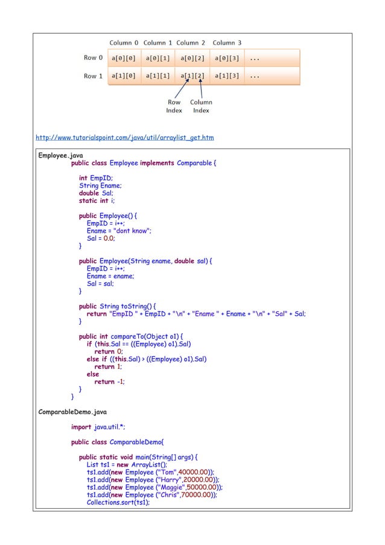This screenshot has width=385, height=545.
Task: Click the line 'Ename = "dont know";'
Action: click(x=119, y=231)
